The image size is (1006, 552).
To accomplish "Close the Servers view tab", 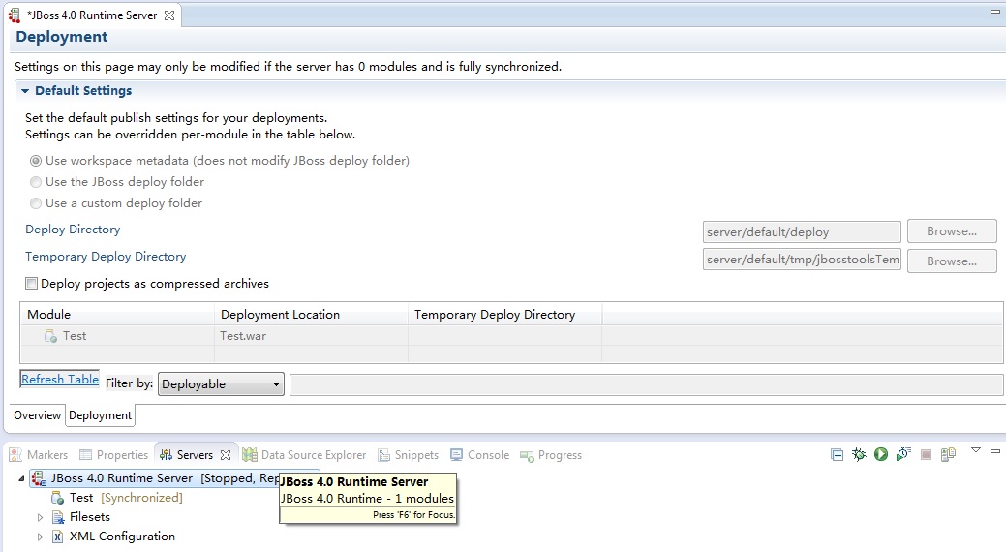I will click(226, 455).
